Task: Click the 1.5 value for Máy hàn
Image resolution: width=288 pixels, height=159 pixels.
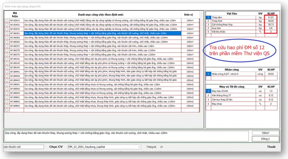Action: [271, 91]
